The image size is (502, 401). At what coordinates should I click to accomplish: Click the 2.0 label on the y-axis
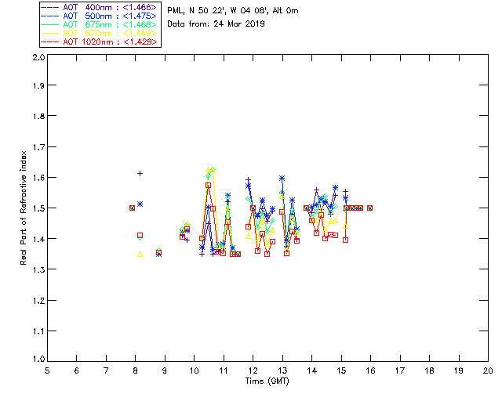pyautogui.click(x=38, y=57)
